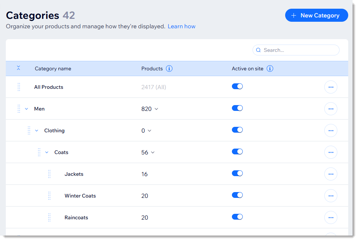Collapse the Men category chevron

[x=26, y=109]
